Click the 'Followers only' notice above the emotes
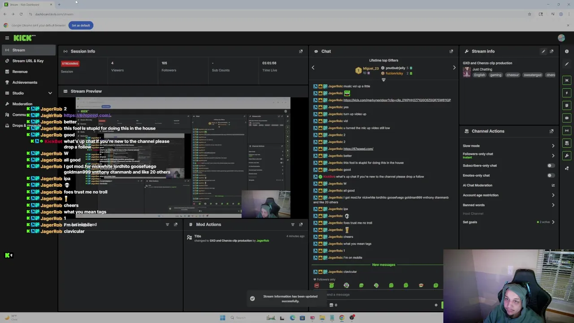The height and width of the screenshot is (323, 574). coord(325,279)
